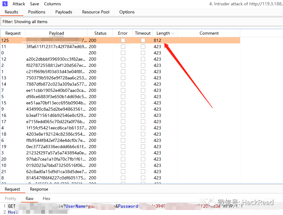Switch message view to Raw
The height and width of the screenshot is (215, 283).
29,198
